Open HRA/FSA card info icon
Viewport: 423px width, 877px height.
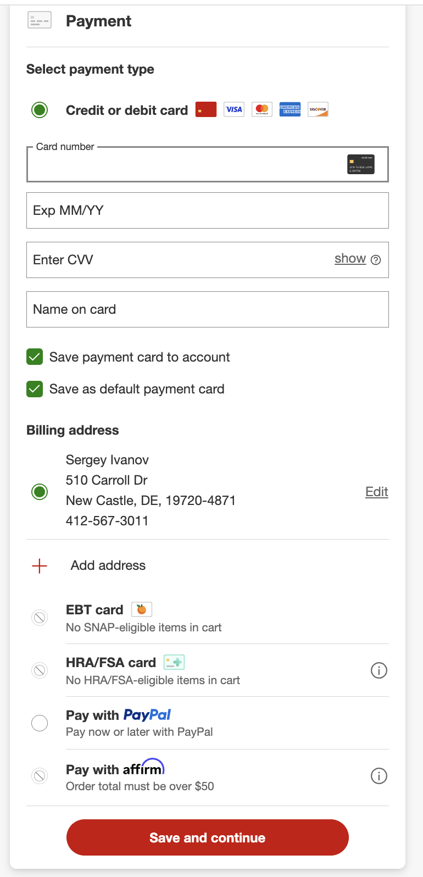point(379,670)
